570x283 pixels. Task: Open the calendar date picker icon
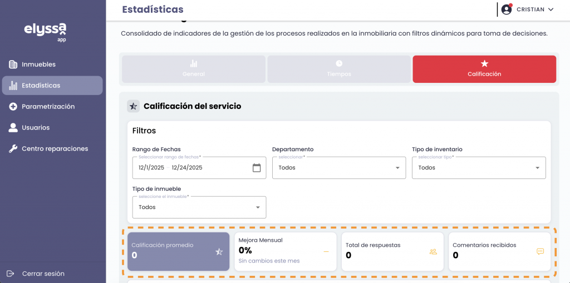pos(257,168)
